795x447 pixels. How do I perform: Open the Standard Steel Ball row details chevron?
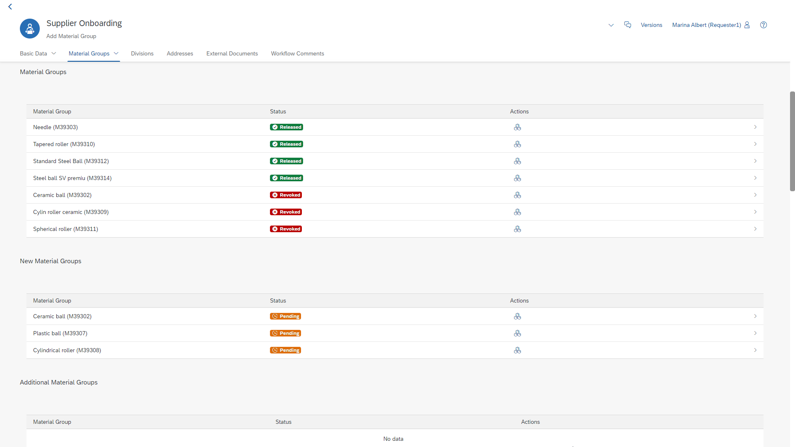click(x=755, y=161)
